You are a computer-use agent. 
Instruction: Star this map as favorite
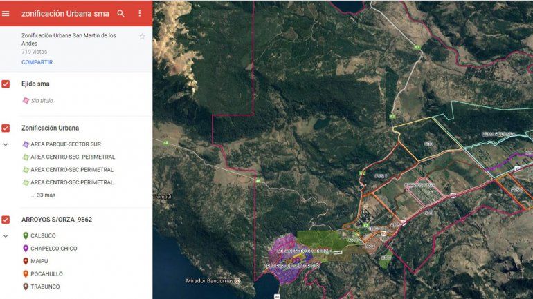coord(142,37)
